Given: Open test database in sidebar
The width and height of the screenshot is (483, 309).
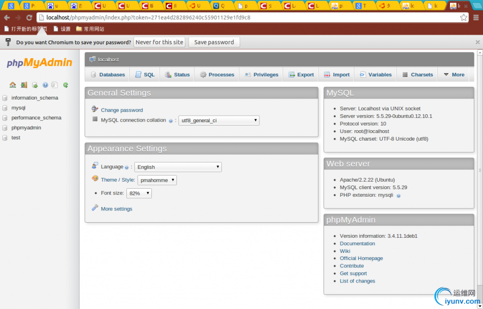Looking at the screenshot, I should (x=16, y=138).
